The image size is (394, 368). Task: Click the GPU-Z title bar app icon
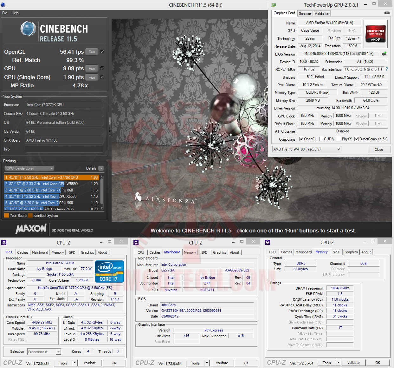click(274, 5)
